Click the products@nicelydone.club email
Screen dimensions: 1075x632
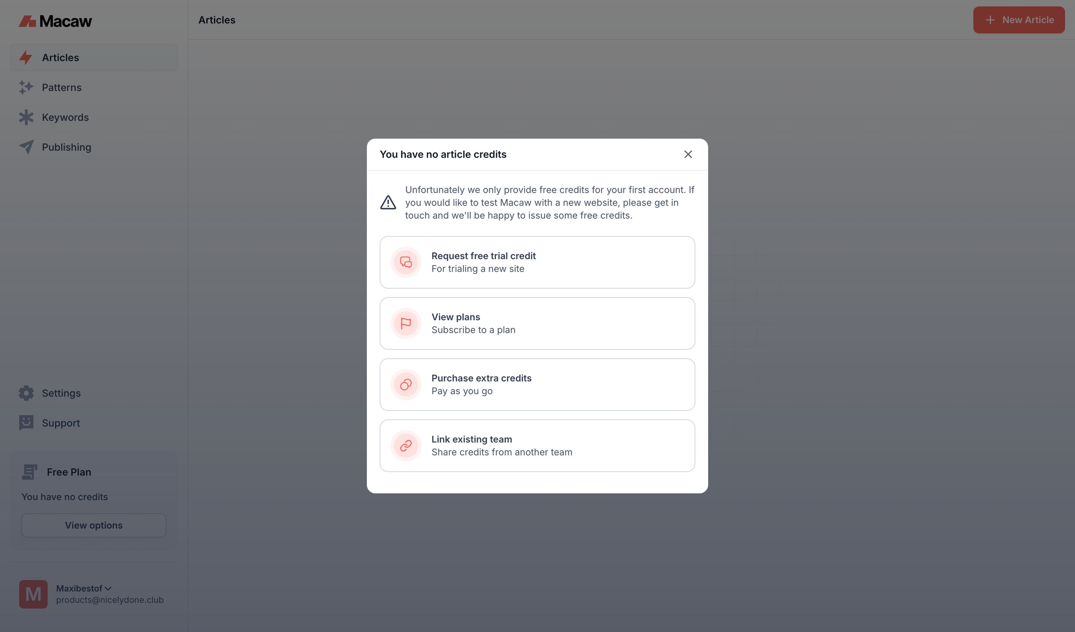pyautogui.click(x=110, y=600)
